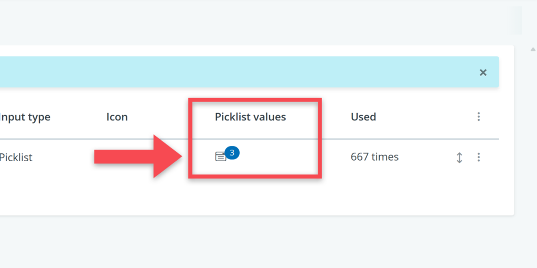Open the 667 times usage link
This screenshot has height=268, width=537.
(374, 157)
